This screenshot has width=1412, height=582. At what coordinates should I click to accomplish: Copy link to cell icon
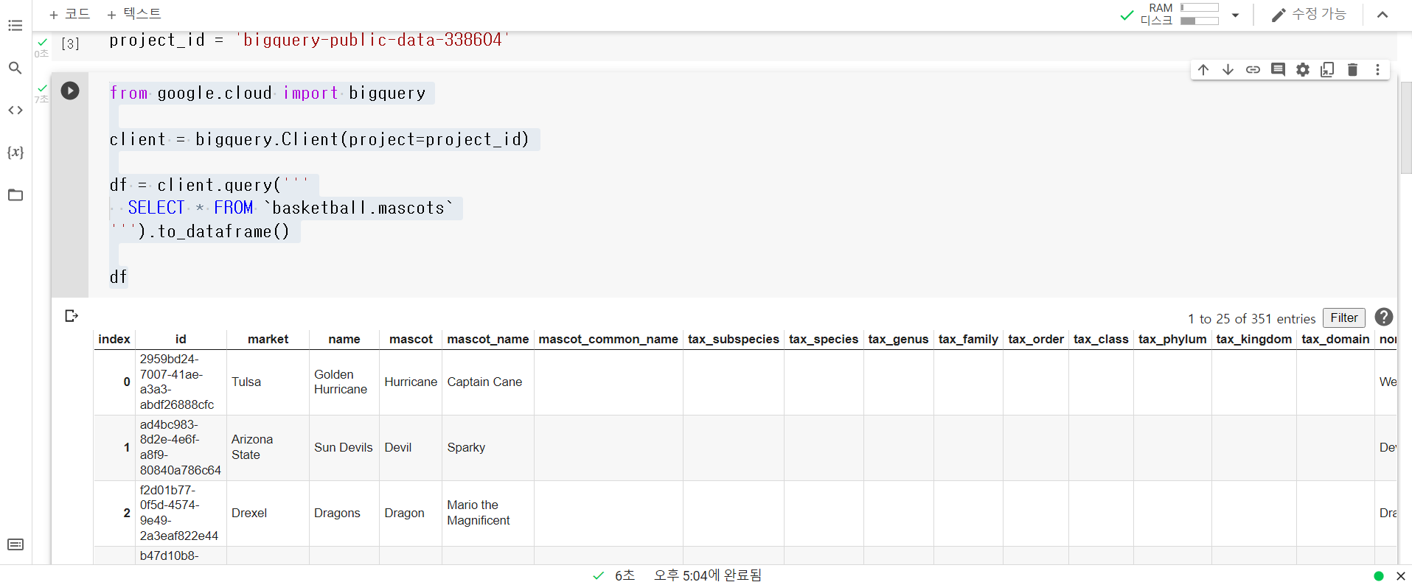click(x=1253, y=69)
